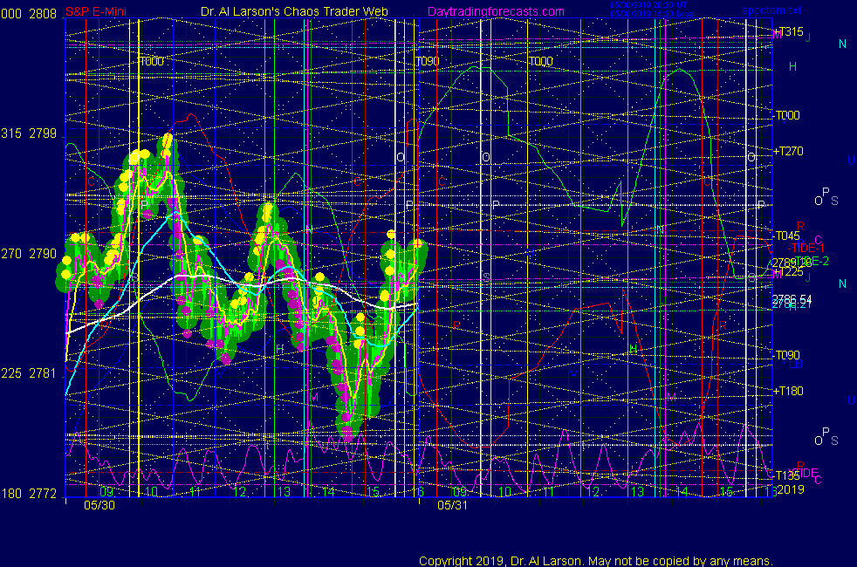
Task: Click the "315 2799" price axis label
Action: click(29, 133)
